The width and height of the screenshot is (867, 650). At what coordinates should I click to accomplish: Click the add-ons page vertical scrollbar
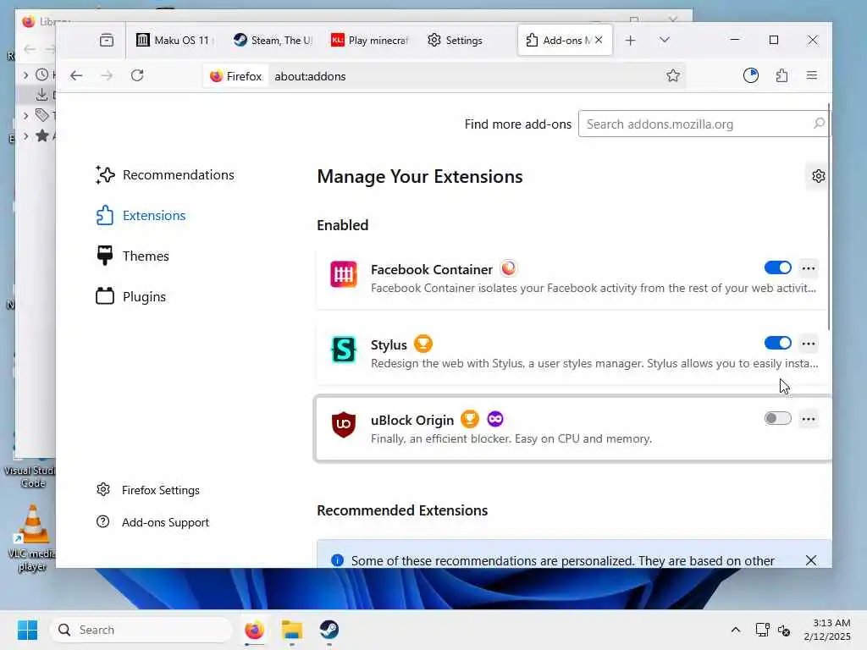pyautogui.click(x=828, y=217)
